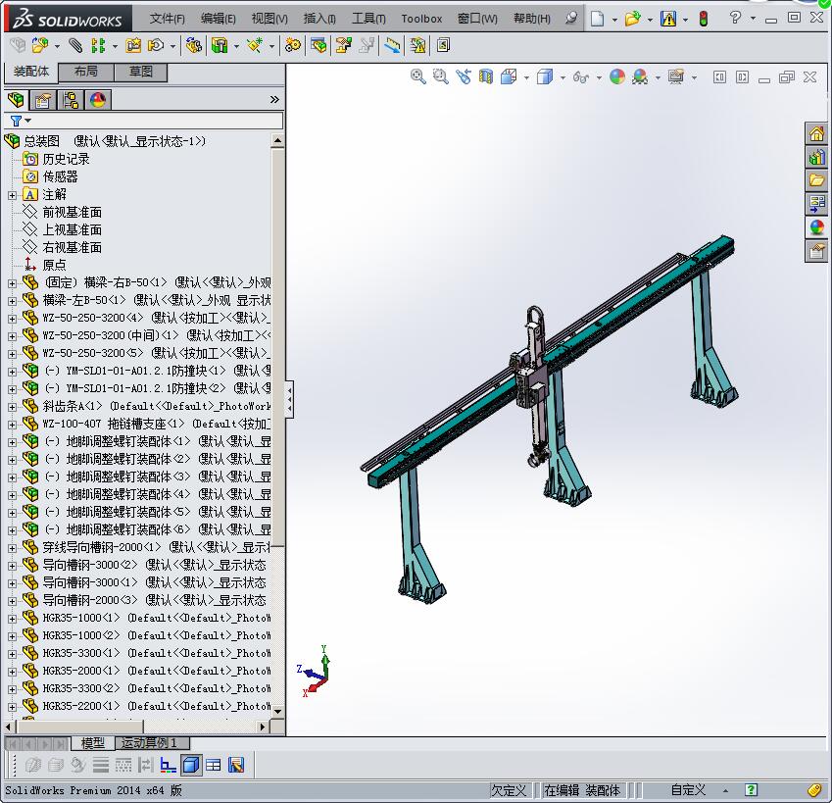832x803 pixels.
Task: Open the PropertyManager panel tab
Action: click(x=43, y=100)
